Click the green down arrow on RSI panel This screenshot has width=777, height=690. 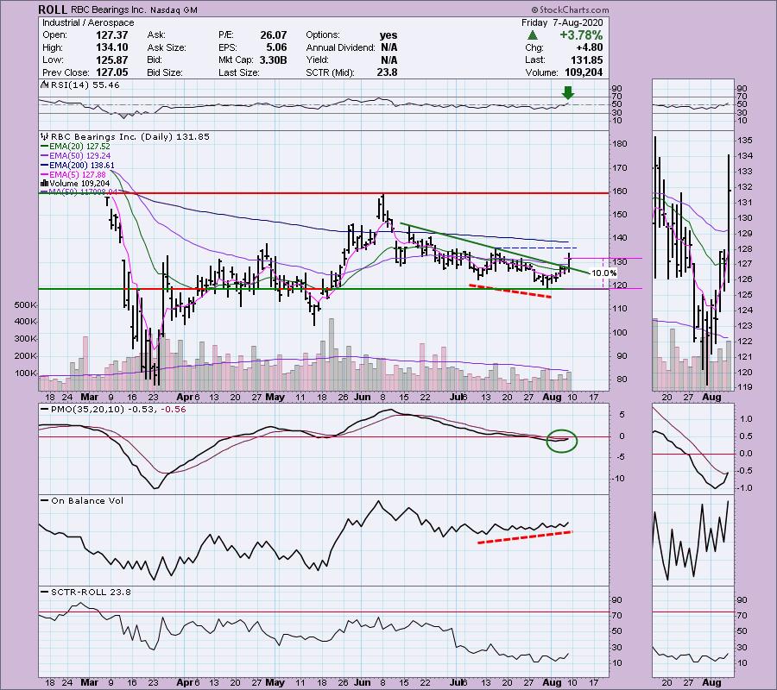[x=568, y=88]
